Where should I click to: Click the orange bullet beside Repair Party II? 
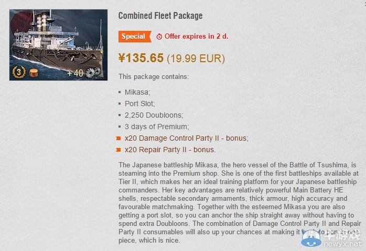point(120,150)
